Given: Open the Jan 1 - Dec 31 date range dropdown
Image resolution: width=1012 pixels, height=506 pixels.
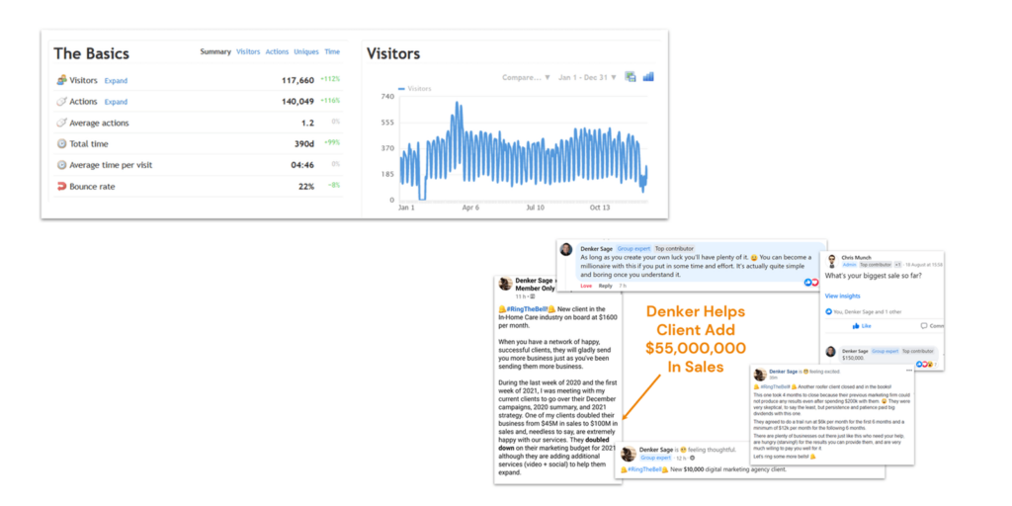Looking at the screenshot, I should [587, 77].
